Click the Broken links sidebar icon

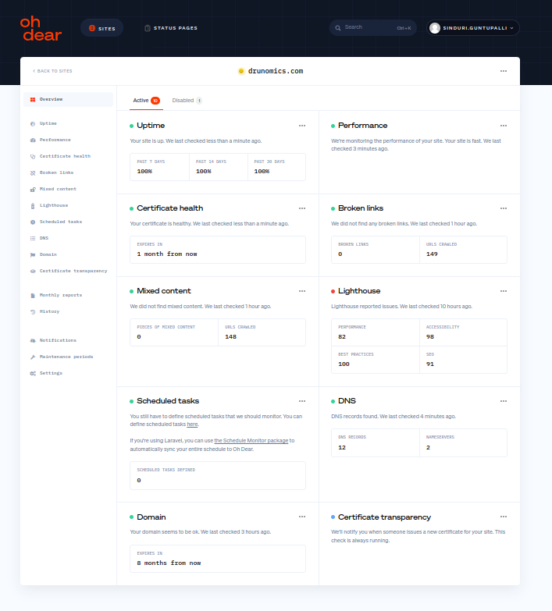click(x=32, y=172)
